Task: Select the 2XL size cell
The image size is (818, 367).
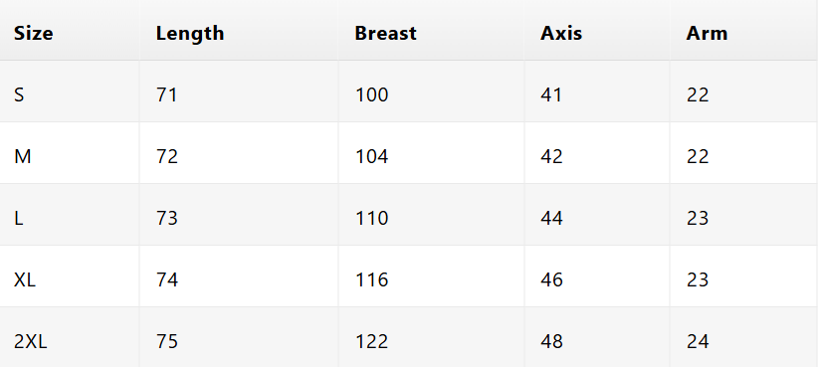Action: 70,337
